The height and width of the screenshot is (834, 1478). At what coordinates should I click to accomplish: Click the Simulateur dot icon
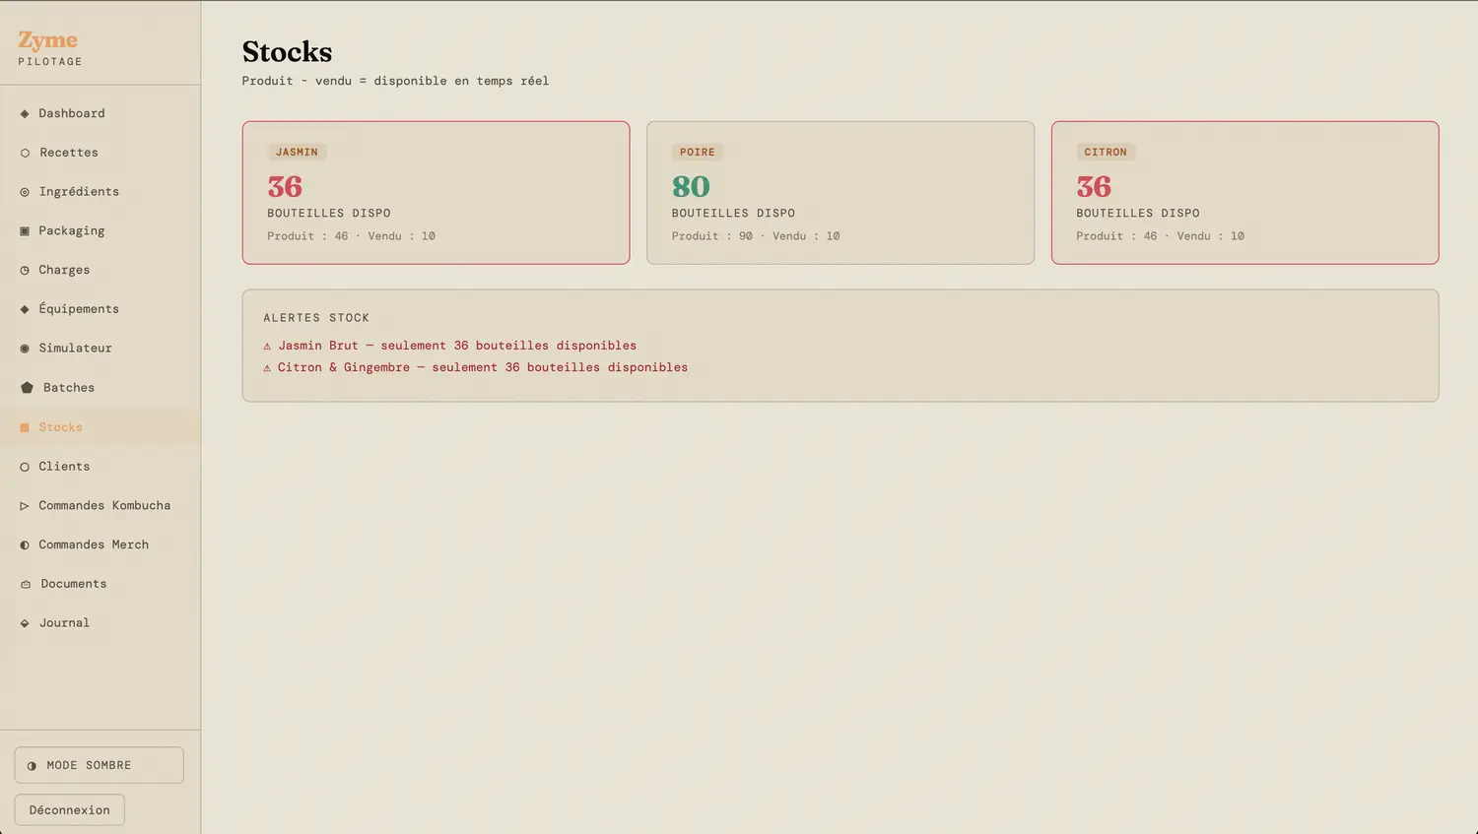pyautogui.click(x=25, y=349)
